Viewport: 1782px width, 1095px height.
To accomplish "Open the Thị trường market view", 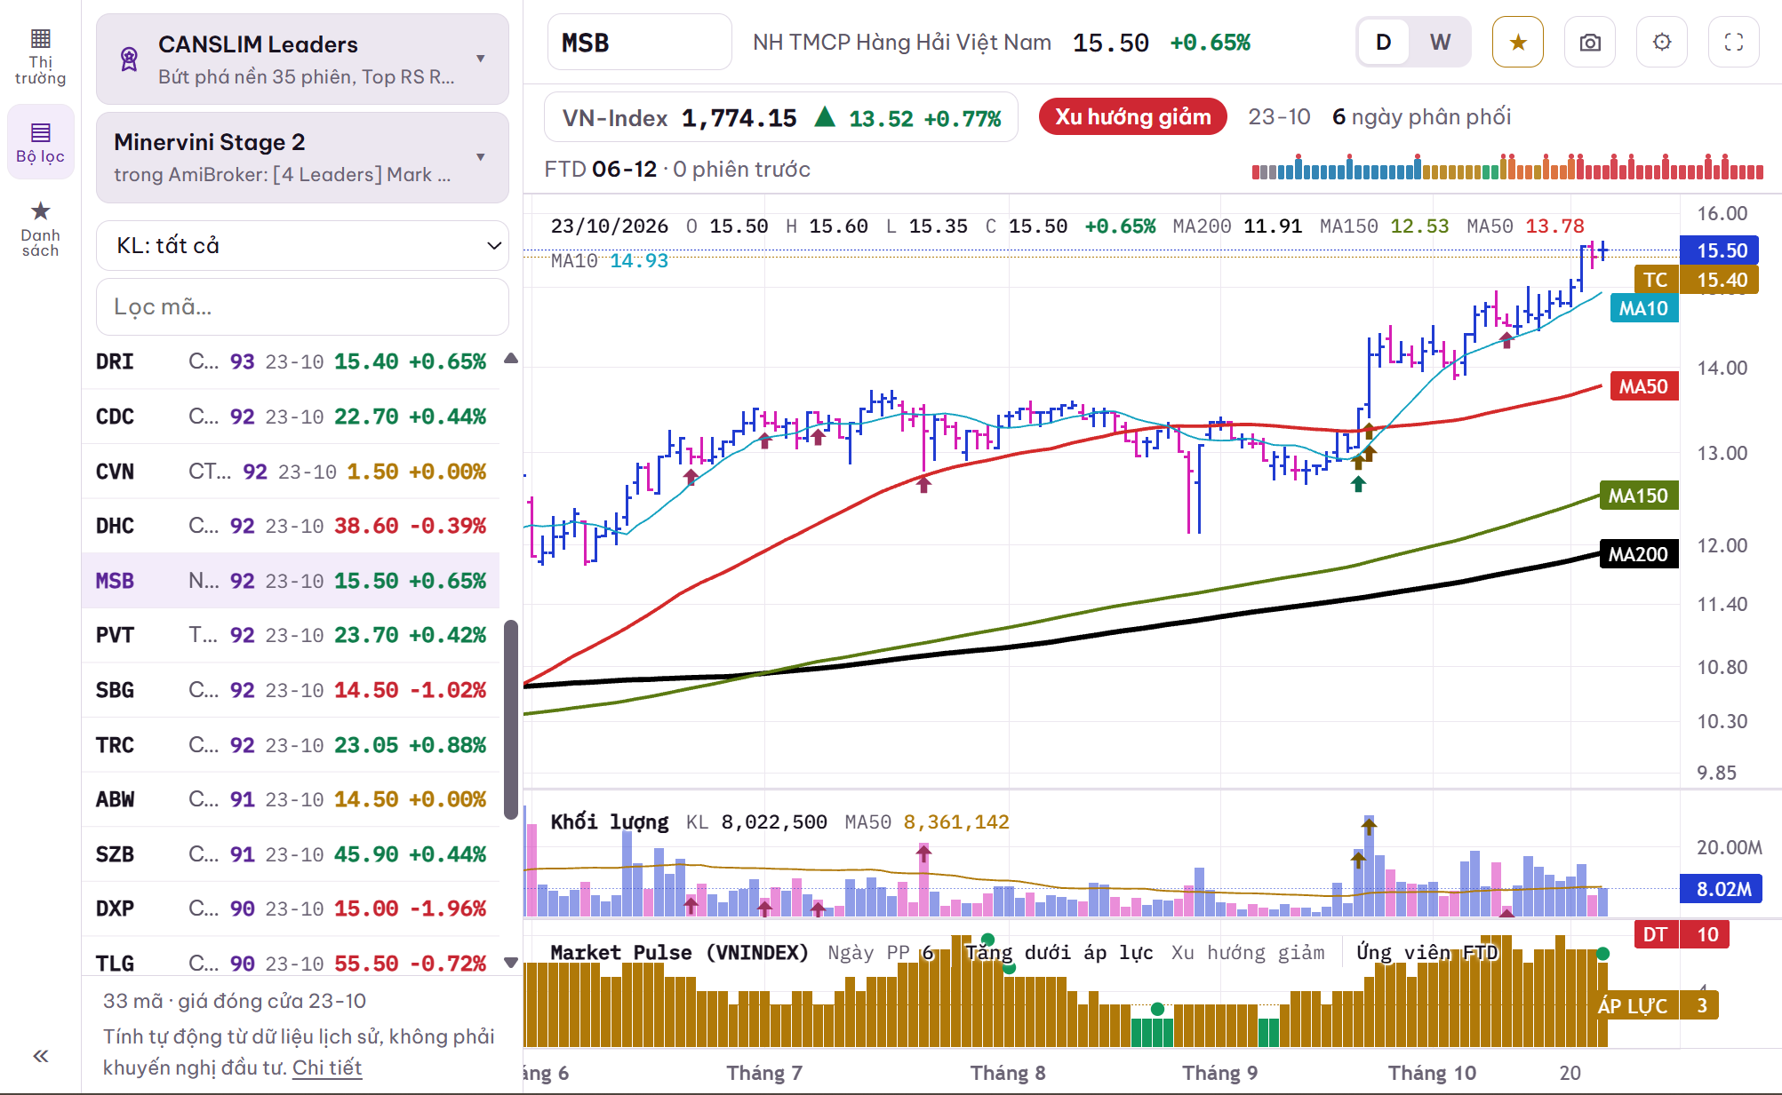I will [x=40, y=58].
